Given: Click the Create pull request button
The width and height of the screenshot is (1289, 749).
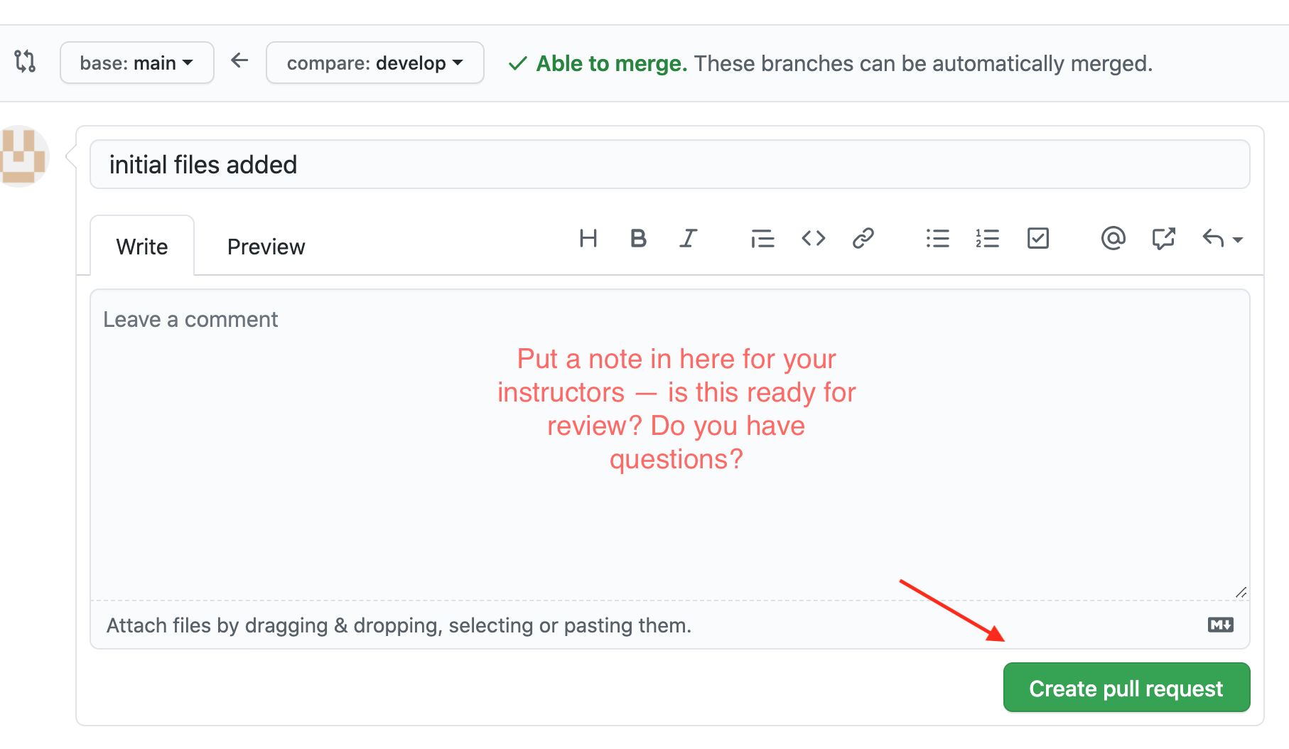Looking at the screenshot, I should [x=1126, y=688].
